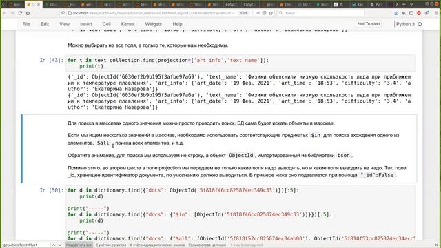Select the In [50] code cell
Image resolution: width=441 pixels, height=248 pixels.
click(x=240, y=214)
